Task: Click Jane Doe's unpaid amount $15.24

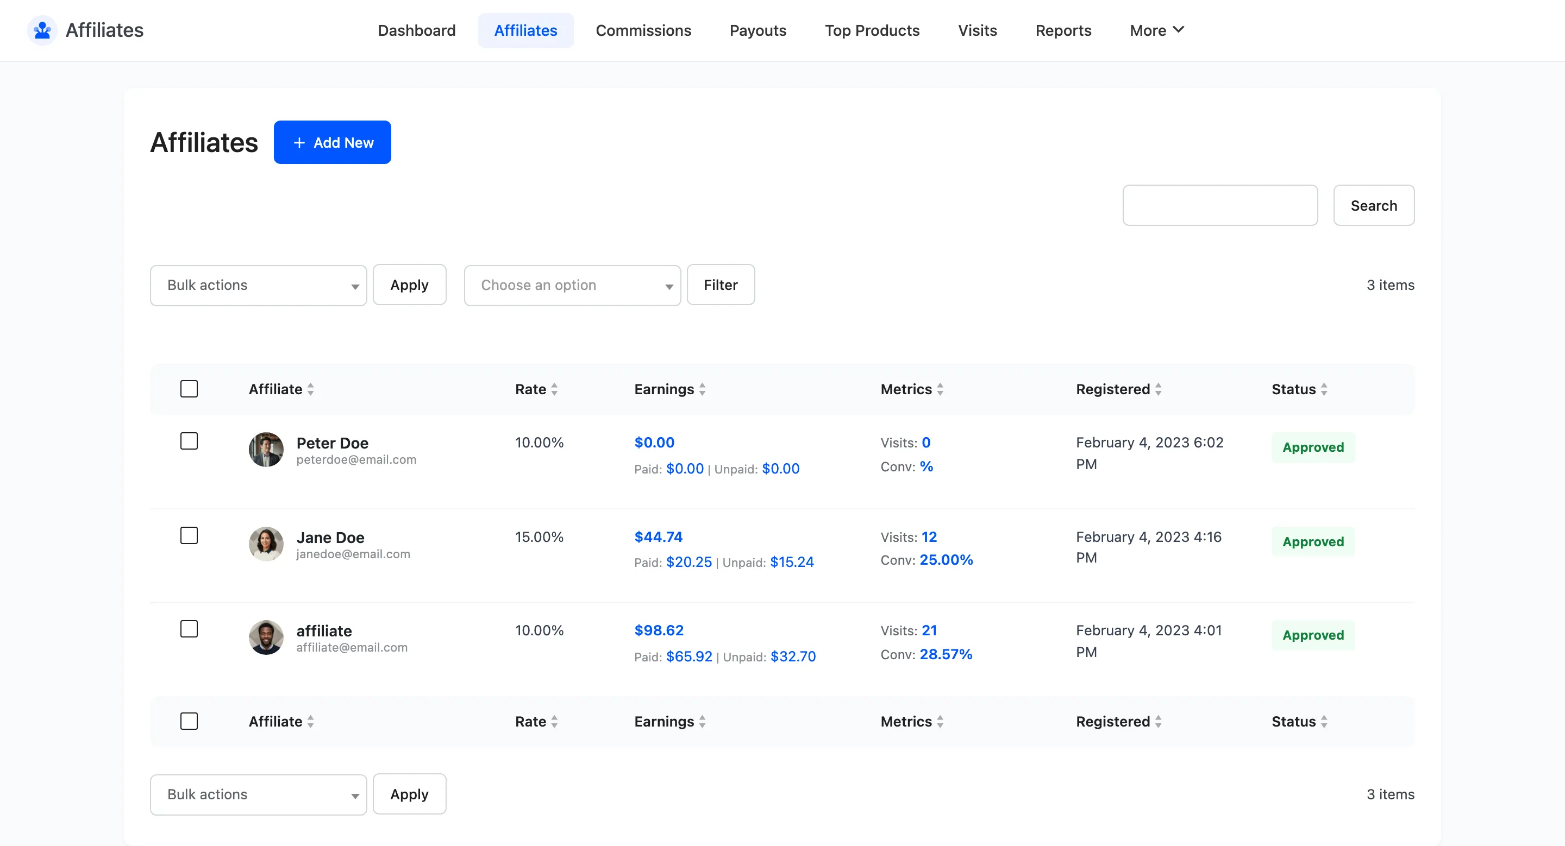Action: coord(792,562)
